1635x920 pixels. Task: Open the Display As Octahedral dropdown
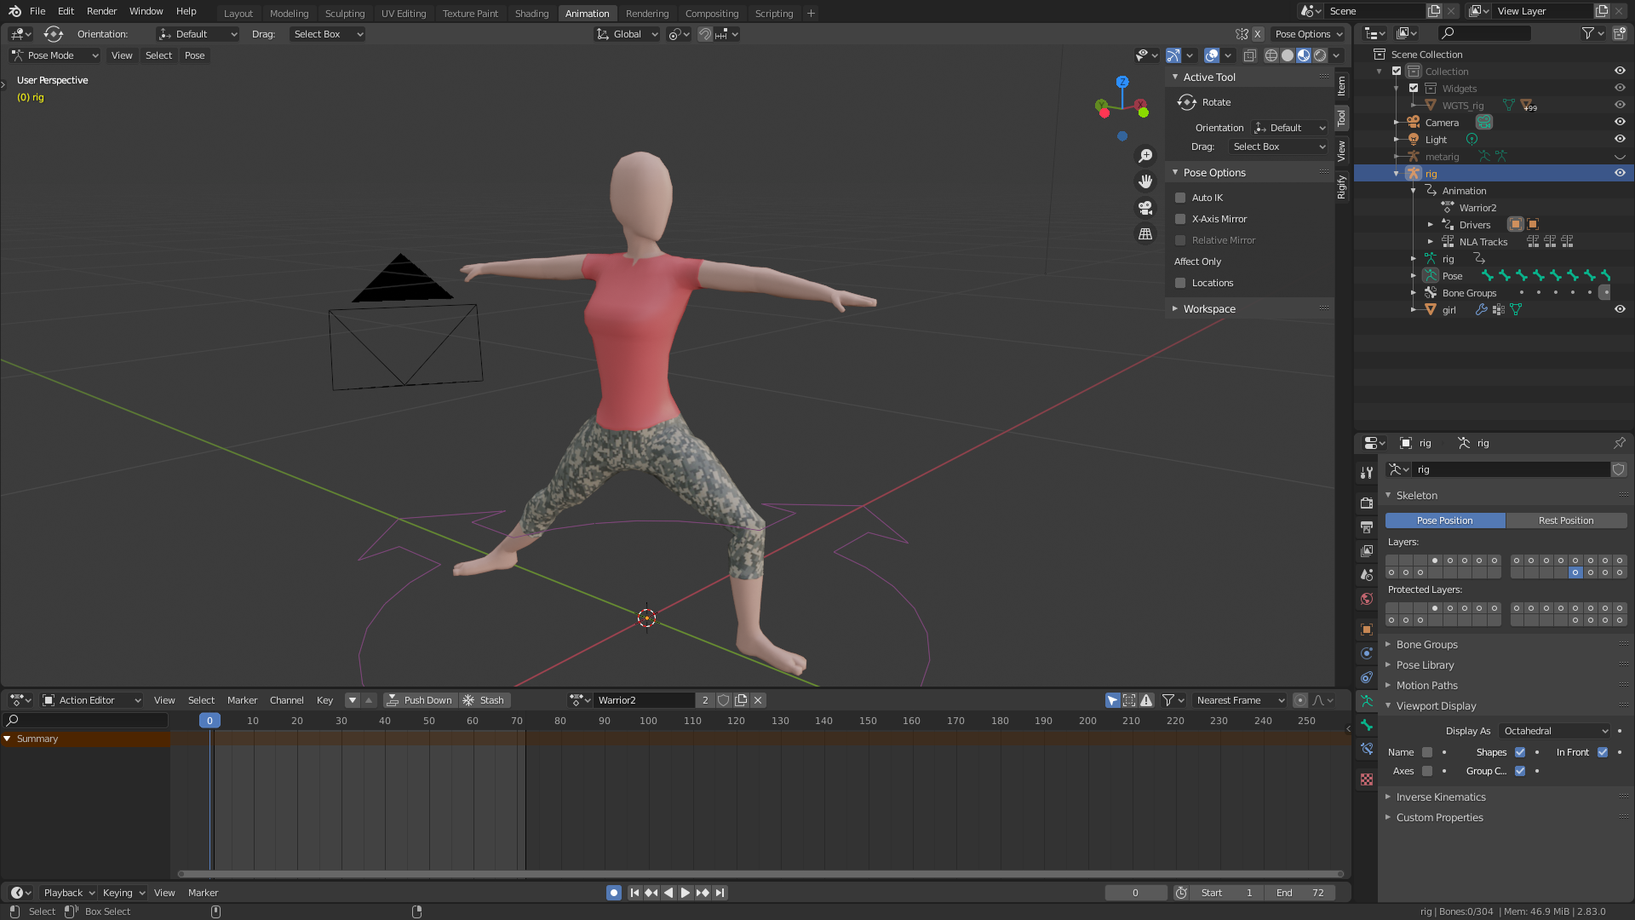[x=1555, y=731]
